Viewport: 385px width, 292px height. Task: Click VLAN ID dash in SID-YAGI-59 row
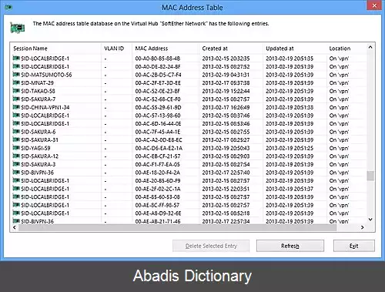[x=105, y=149]
